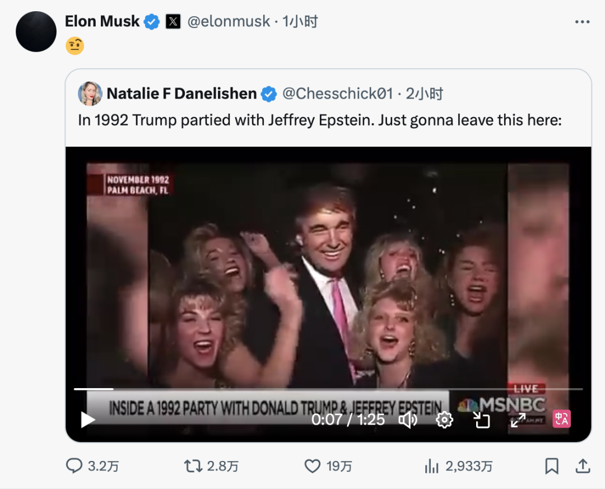Open Elon Musk's profile avatar

[x=36, y=31]
